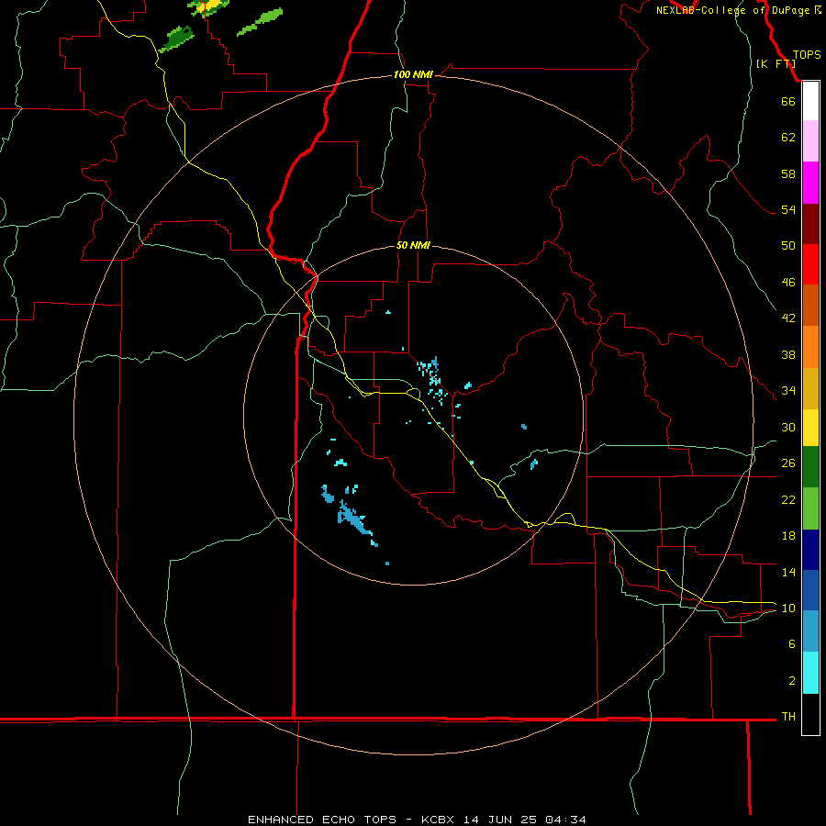Click the medium blue legend swatch
826x826 pixels.
coord(810,590)
